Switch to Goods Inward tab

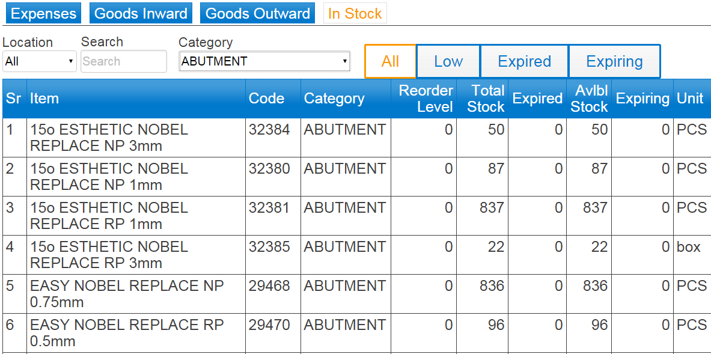tap(141, 13)
